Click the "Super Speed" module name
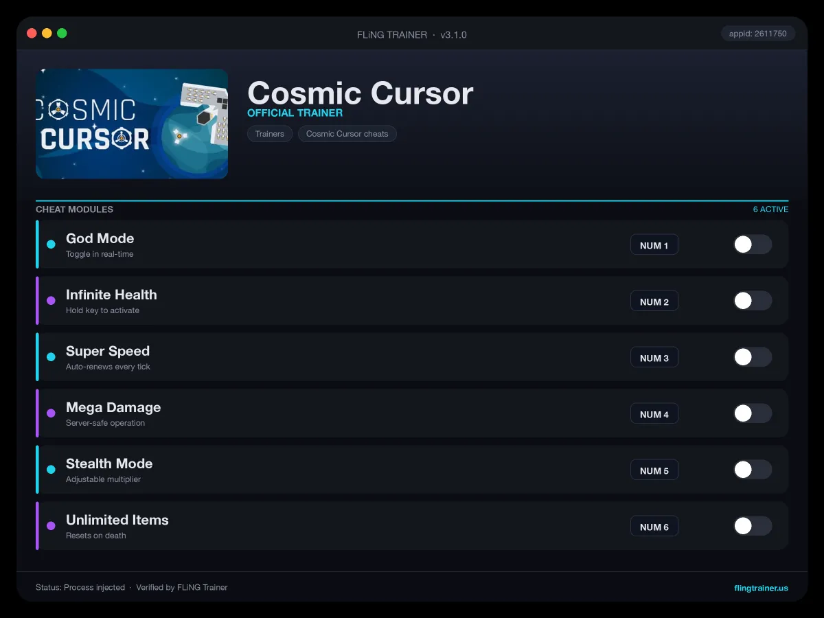Viewport: 824px width, 618px height. click(108, 351)
